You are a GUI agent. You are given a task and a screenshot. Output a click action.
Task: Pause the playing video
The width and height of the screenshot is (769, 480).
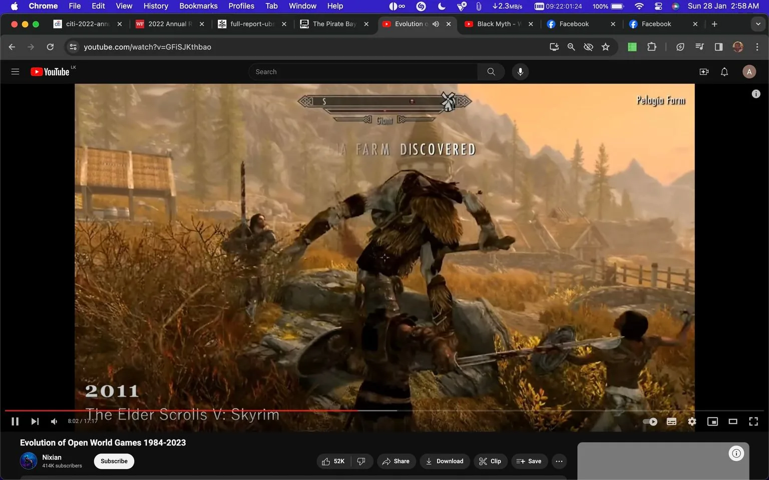click(x=15, y=421)
